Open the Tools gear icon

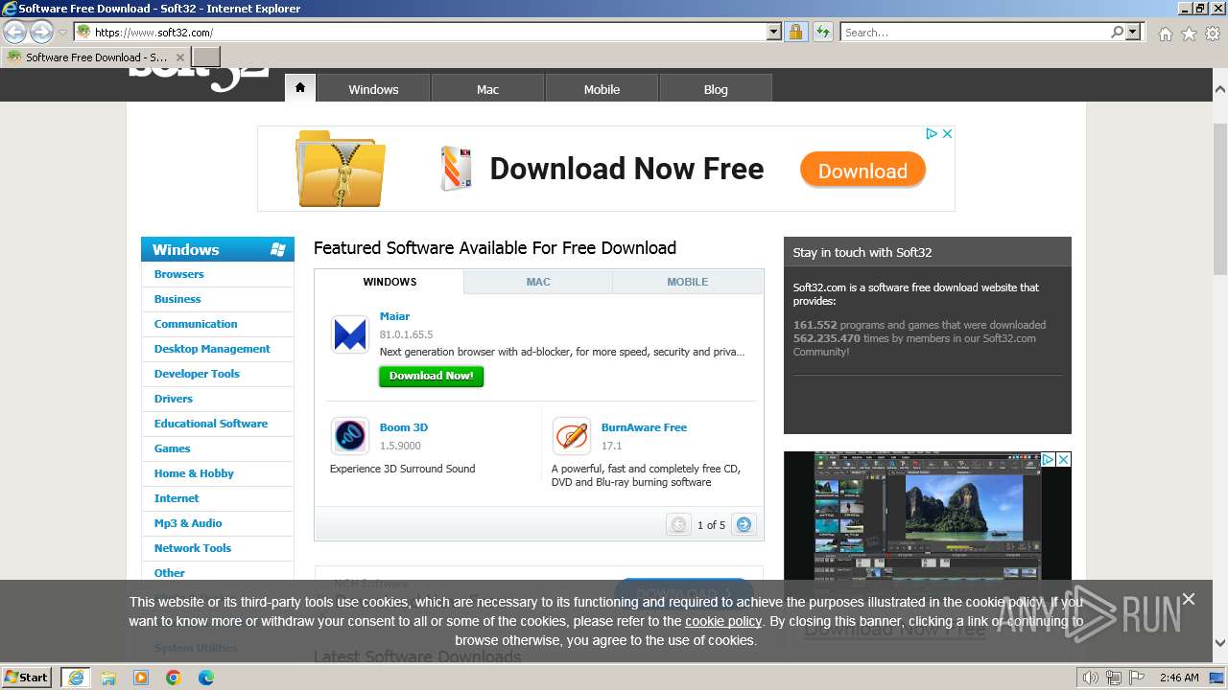[1213, 34]
